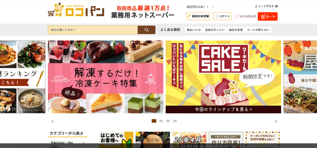Select the fourth carousel indicator dot

[x=175, y=121]
